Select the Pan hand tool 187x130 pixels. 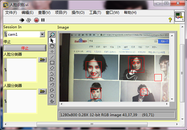click(x=52, y=46)
